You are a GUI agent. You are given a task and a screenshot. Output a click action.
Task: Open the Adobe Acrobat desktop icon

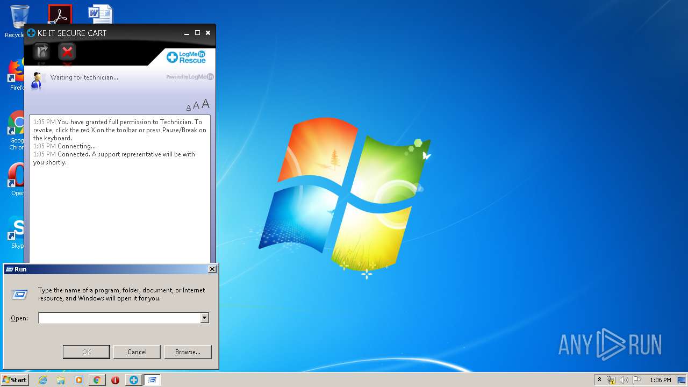coord(60,15)
